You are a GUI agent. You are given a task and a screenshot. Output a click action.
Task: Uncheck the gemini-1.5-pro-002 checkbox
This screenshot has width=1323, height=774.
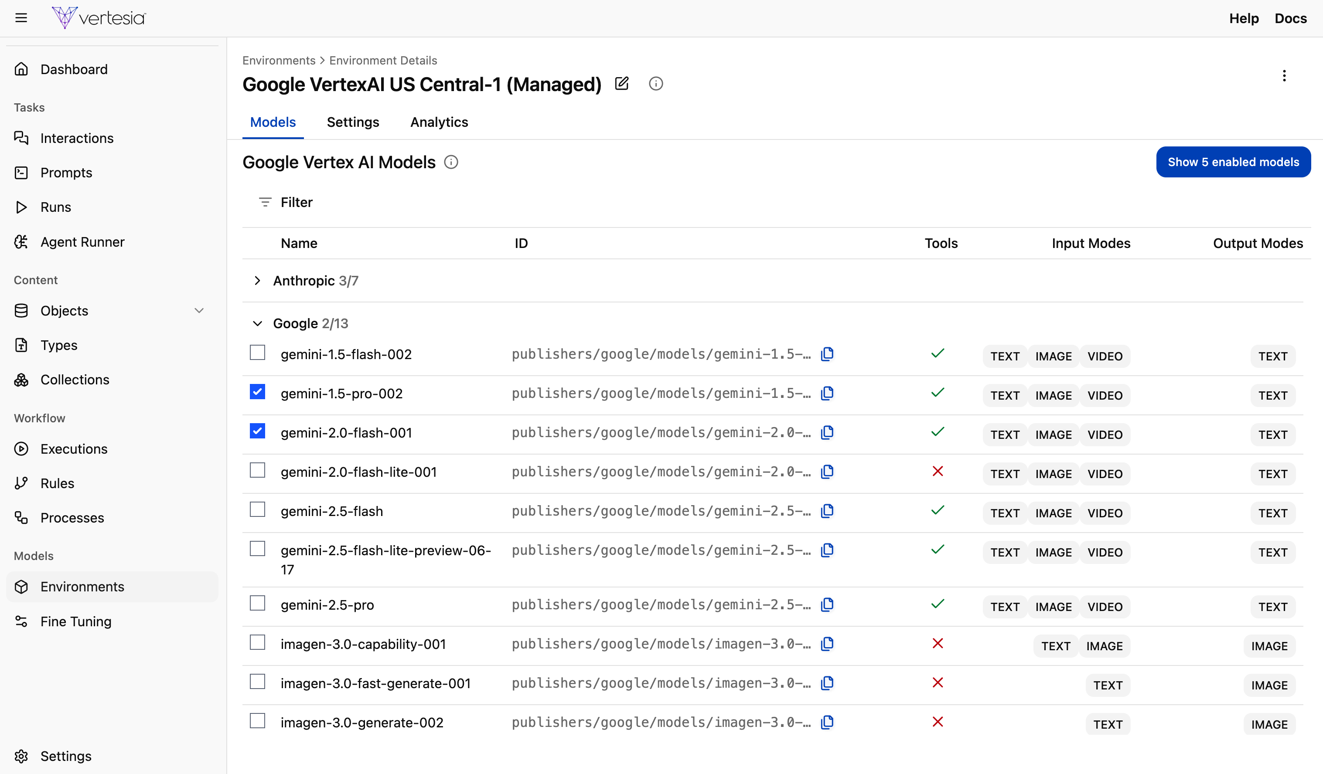point(257,392)
